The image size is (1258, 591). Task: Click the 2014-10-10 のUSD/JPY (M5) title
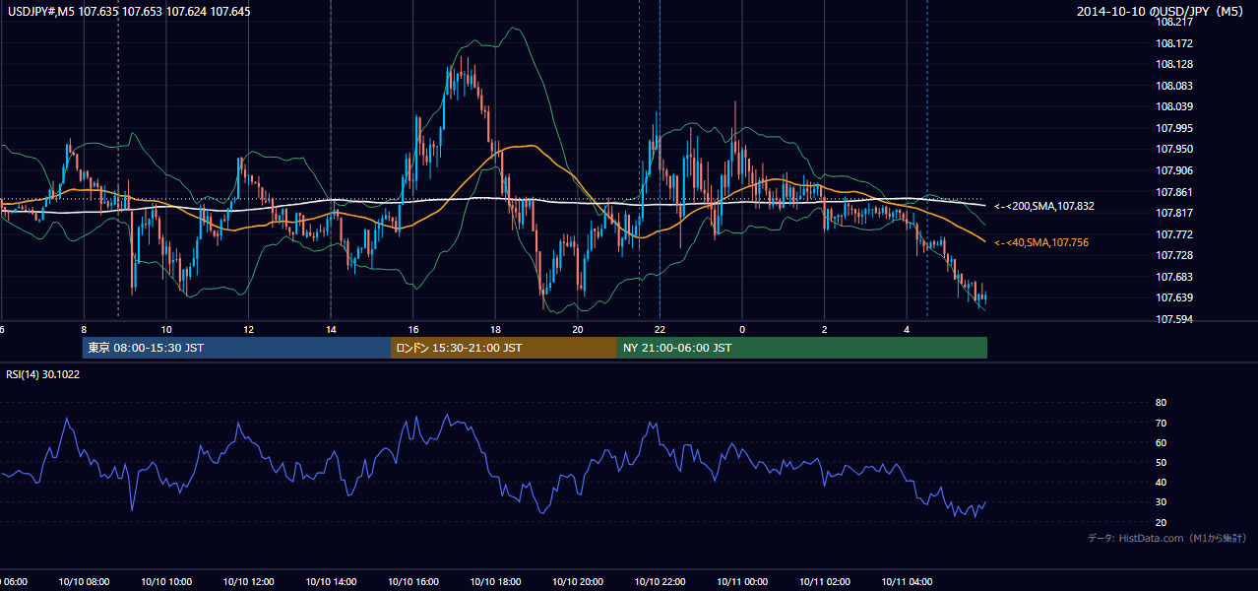tap(1162, 12)
